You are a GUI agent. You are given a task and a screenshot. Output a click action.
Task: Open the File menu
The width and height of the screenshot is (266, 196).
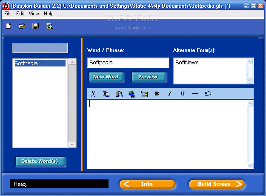pos(8,14)
